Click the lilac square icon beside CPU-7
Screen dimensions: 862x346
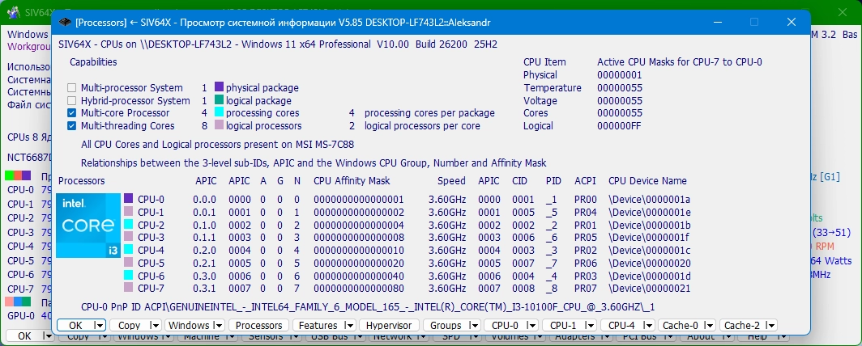[129, 287]
